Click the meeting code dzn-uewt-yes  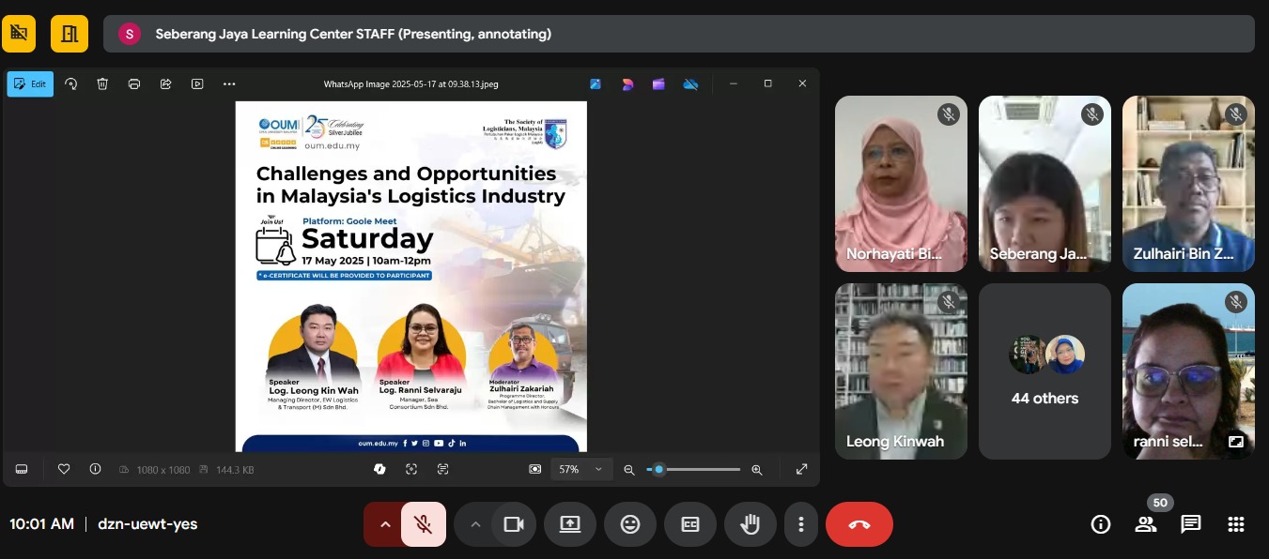pyautogui.click(x=147, y=524)
